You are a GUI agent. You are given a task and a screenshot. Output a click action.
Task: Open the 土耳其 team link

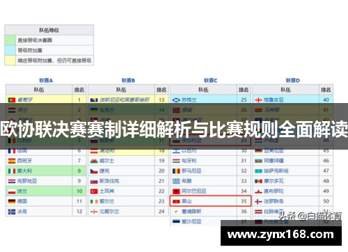tap(107, 191)
